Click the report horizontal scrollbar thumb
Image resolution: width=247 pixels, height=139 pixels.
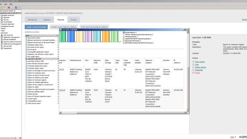coord(69,112)
